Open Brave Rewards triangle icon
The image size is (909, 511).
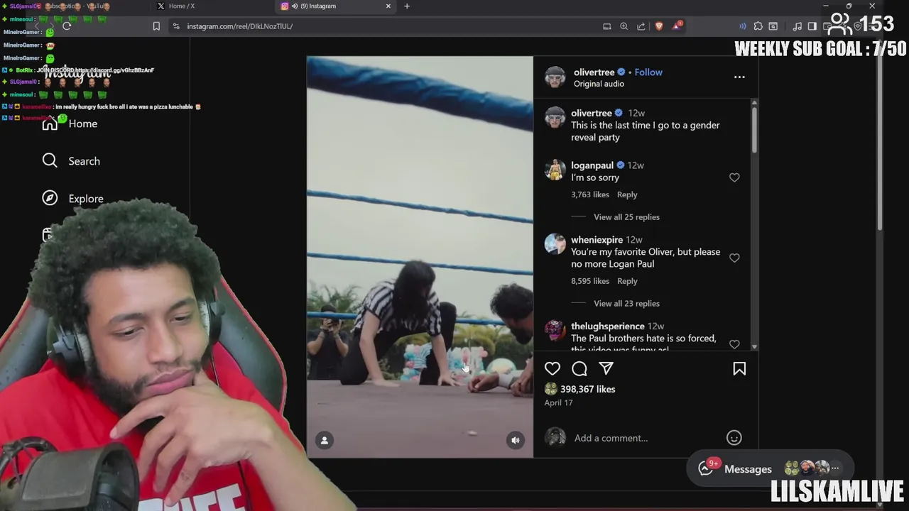677,26
